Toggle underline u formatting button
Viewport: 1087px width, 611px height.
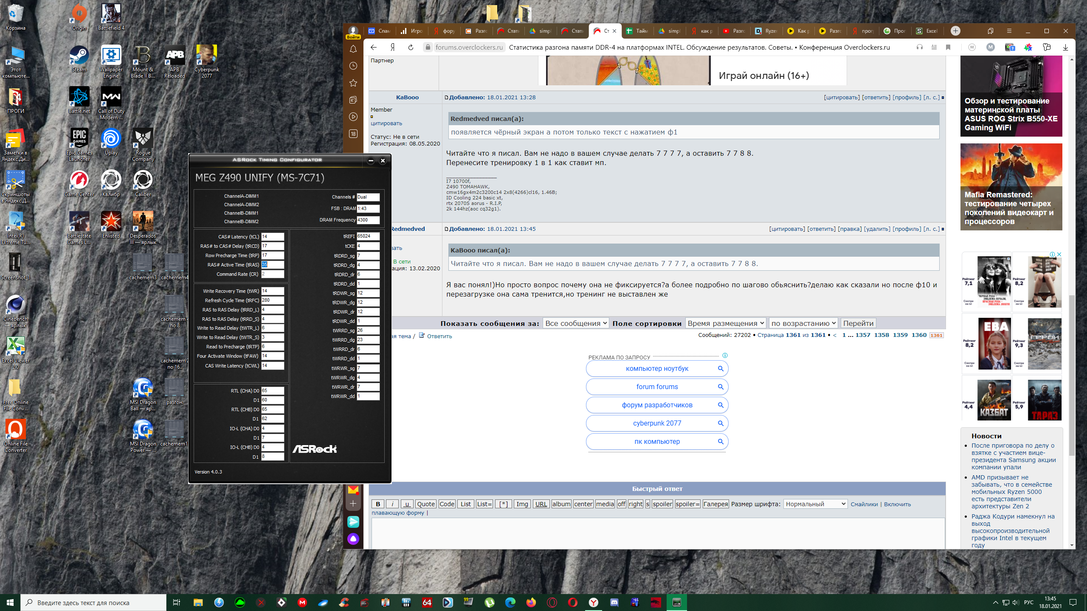pyautogui.click(x=407, y=504)
